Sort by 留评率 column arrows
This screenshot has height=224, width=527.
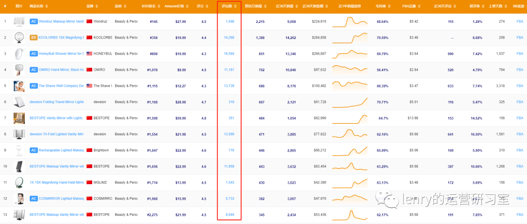click(483, 6)
